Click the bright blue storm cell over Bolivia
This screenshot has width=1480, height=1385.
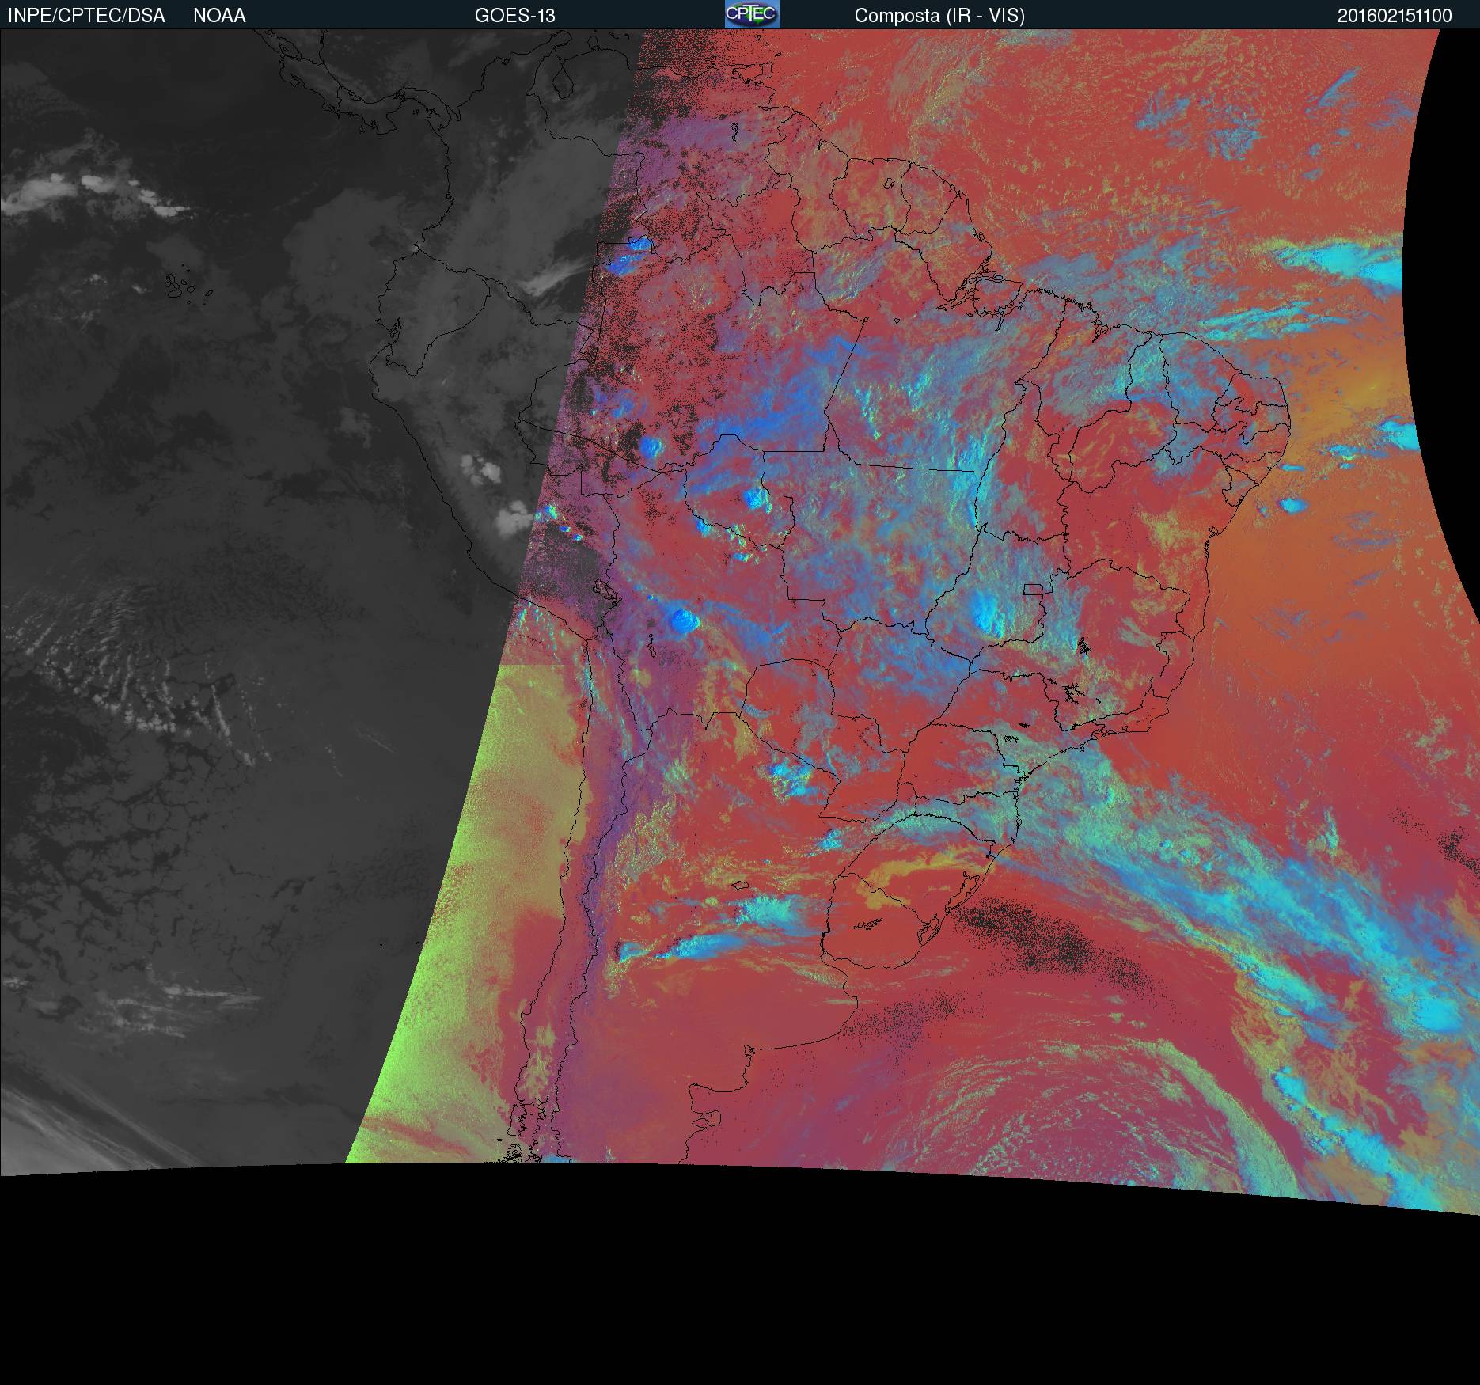(x=682, y=621)
